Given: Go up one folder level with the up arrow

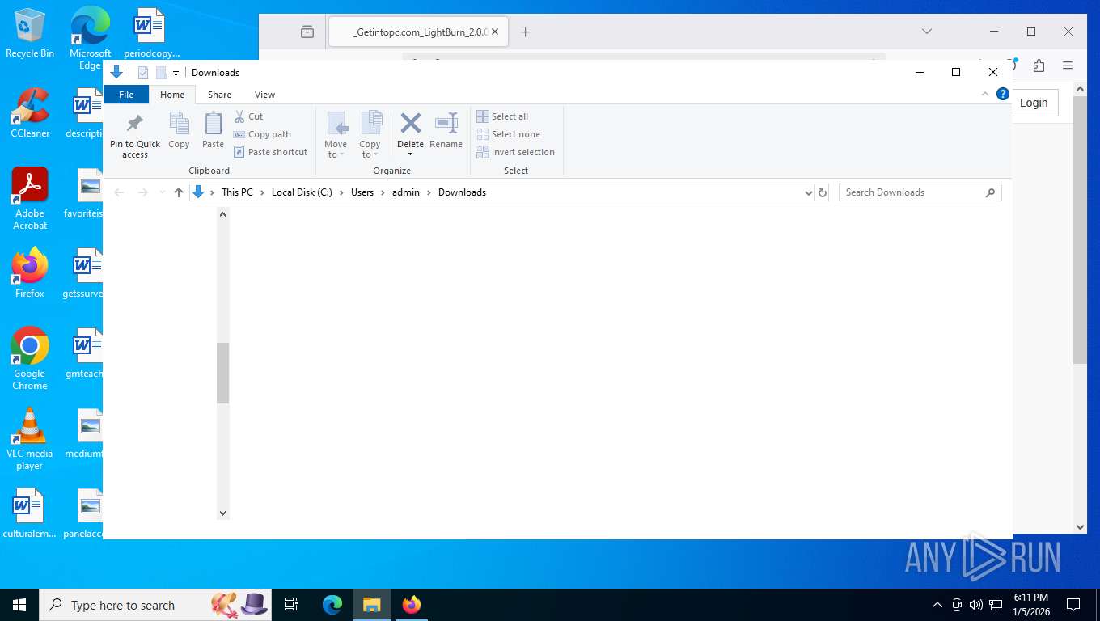Looking at the screenshot, I should [179, 192].
